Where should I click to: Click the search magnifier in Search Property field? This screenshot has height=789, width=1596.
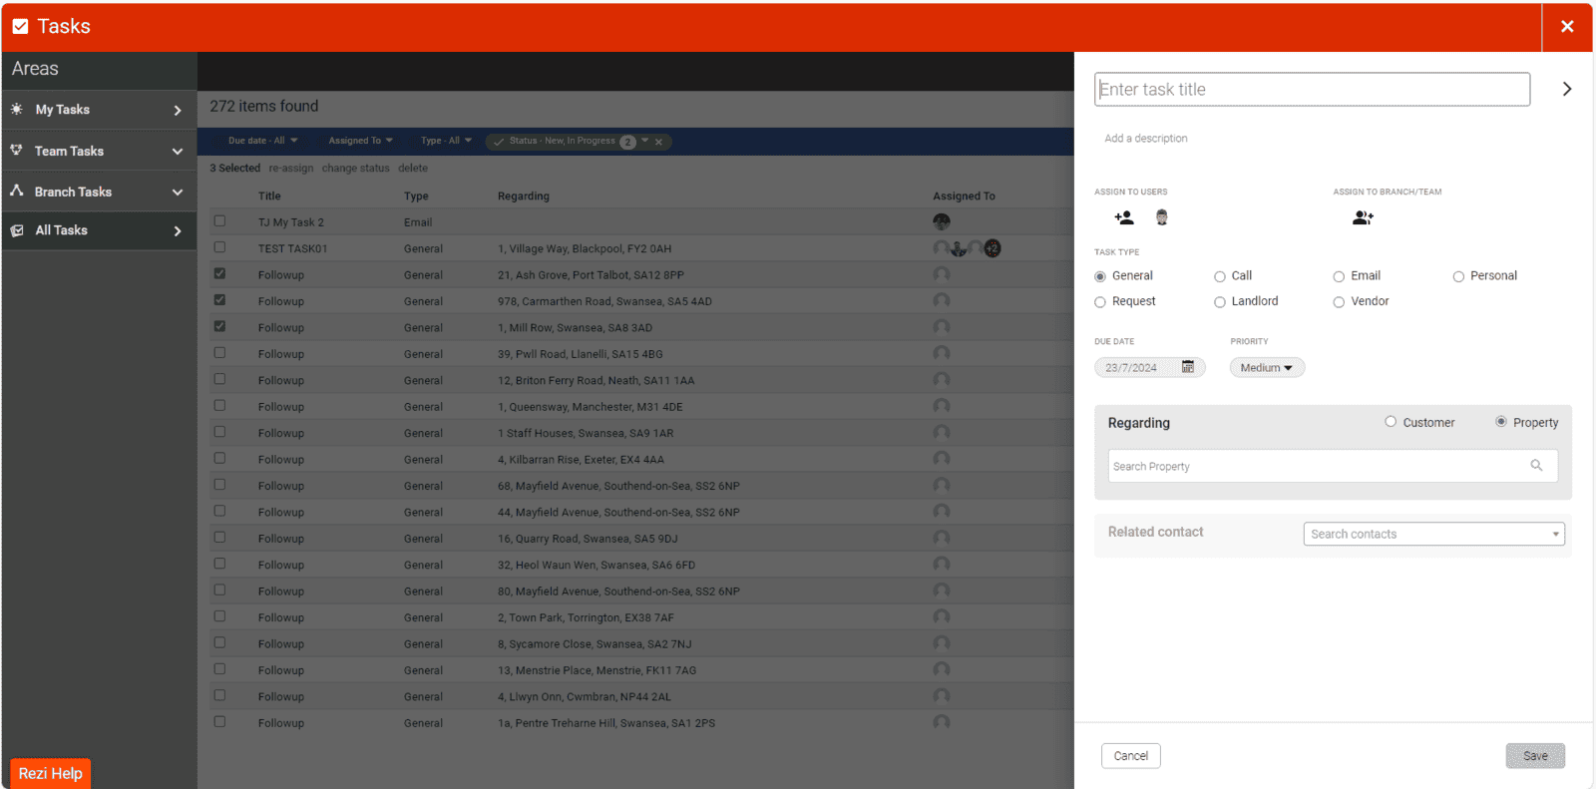click(x=1537, y=466)
